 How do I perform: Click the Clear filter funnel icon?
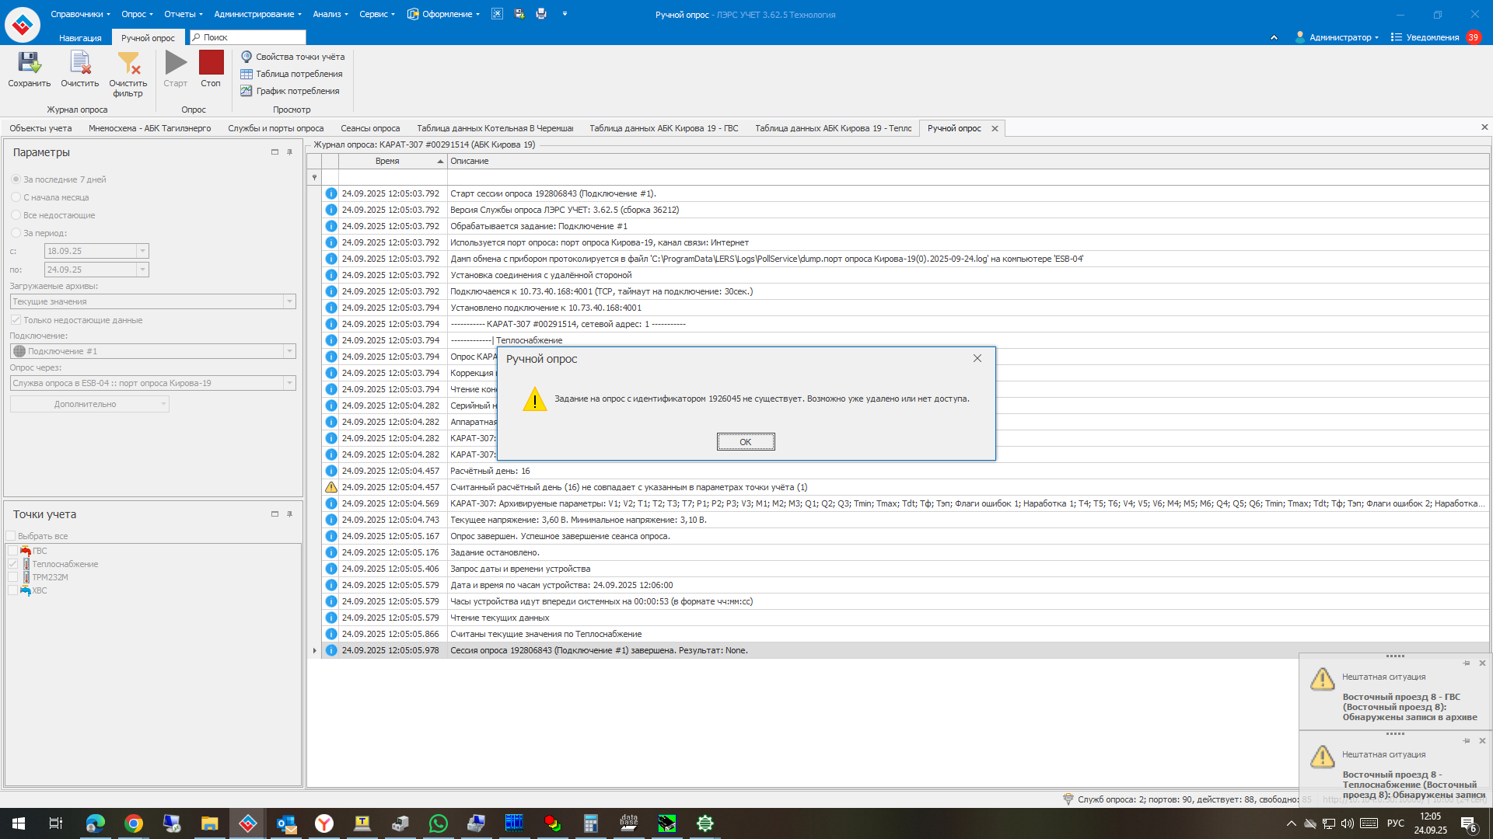pyautogui.click(x=128, y=63)
